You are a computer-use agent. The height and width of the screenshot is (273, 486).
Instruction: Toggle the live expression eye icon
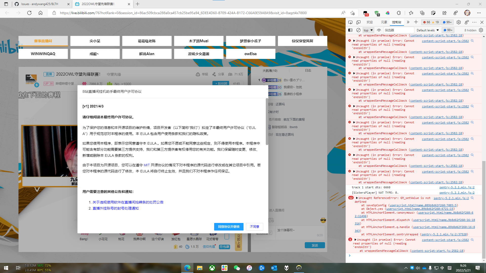pyautogui.click(x=379, y=30)
